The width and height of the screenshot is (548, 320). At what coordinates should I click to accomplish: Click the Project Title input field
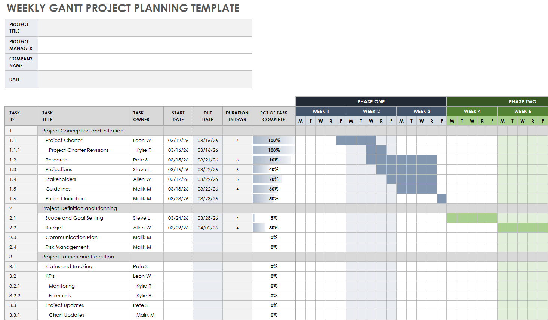click(x=145, y=28)
